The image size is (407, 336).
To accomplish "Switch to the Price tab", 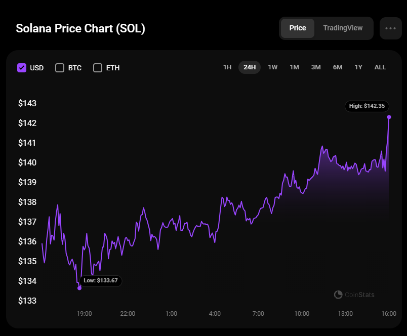I will [298, 28].
